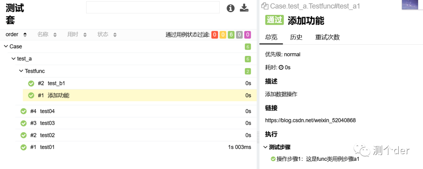Screen dimensions: 423x169
Task: Select the #1 test01 test case
Action: click(x=136, y=147)
